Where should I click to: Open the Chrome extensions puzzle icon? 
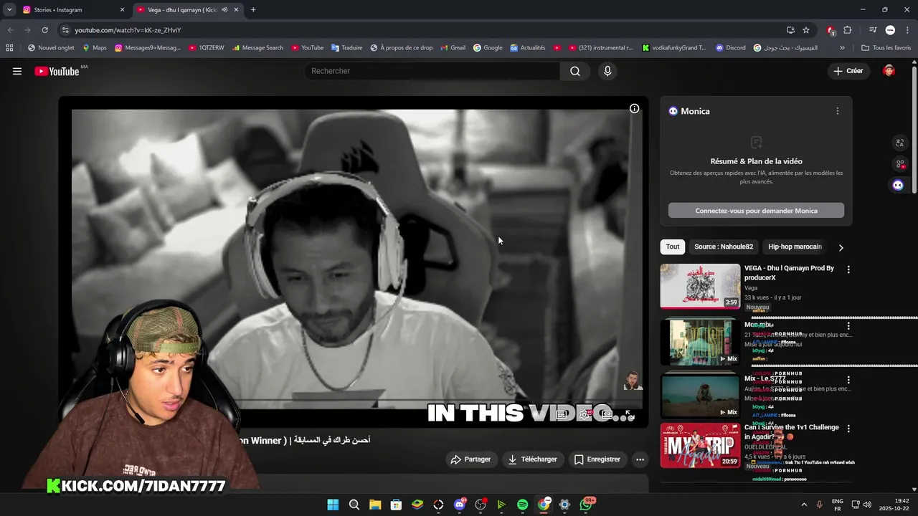848,30
